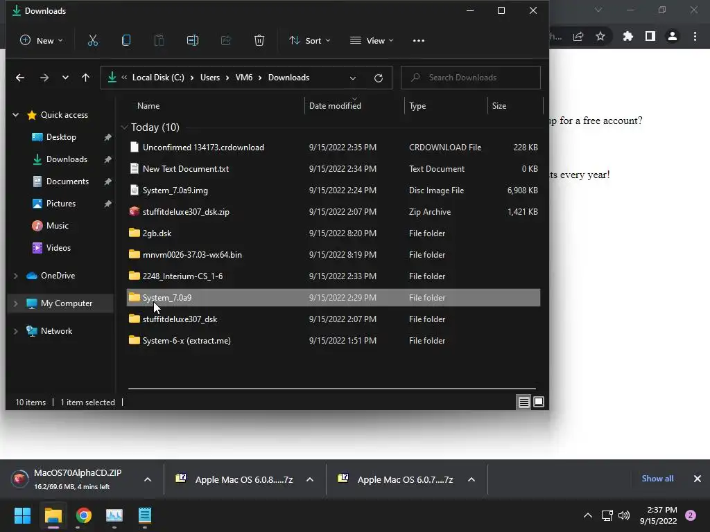Image resolution: width=710 pixels, height=532 pixels.
Task: Click VM6 in the address breadcrumb
Action: (243, 78)
